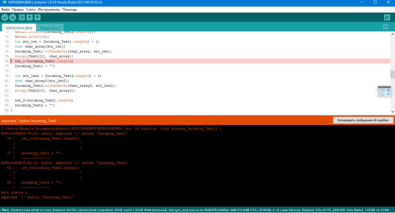Viewport: 395px width, 213px height.
Task: Open the Serial Monitor magnifier icon
Action: coord(387,18)
